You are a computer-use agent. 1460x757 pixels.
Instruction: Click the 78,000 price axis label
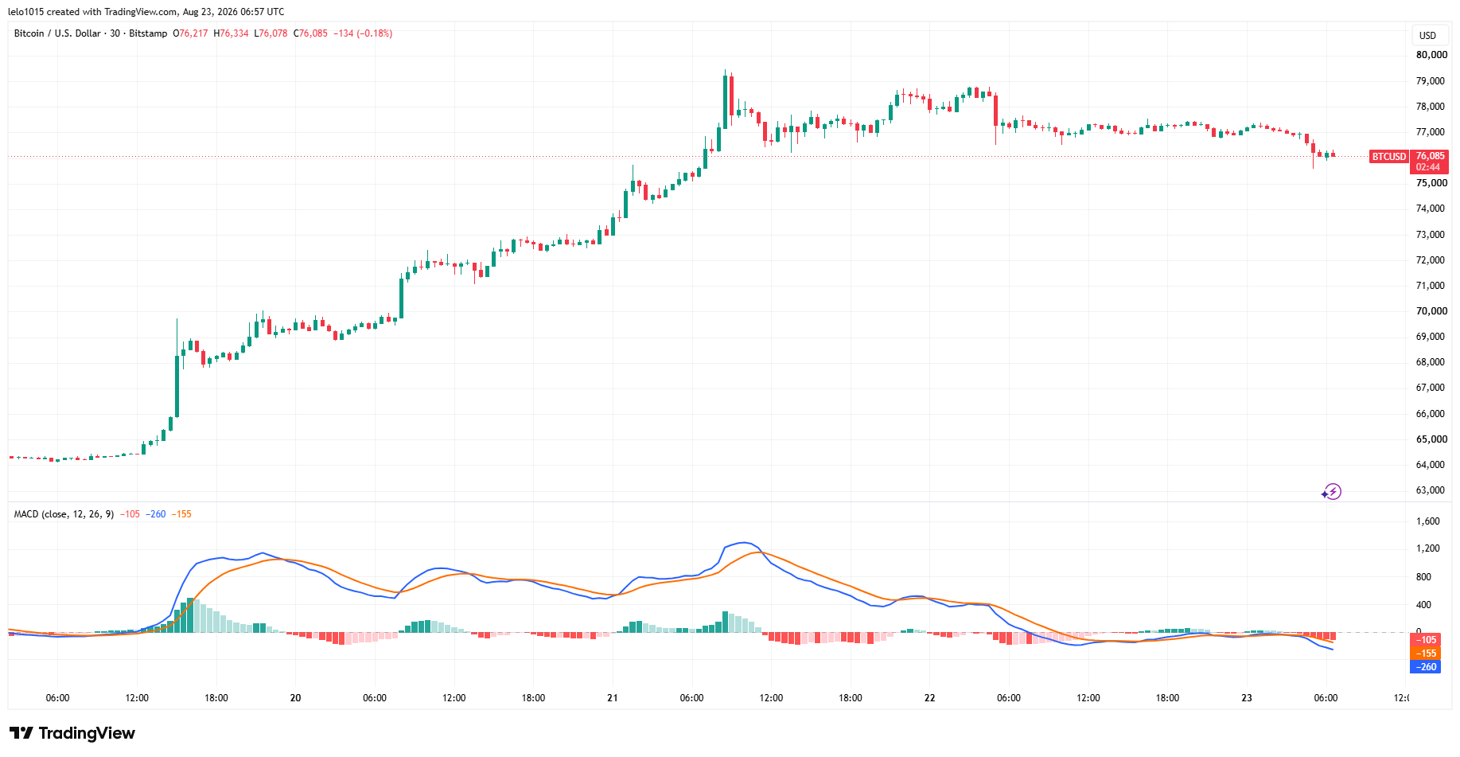click(1431, 107)
